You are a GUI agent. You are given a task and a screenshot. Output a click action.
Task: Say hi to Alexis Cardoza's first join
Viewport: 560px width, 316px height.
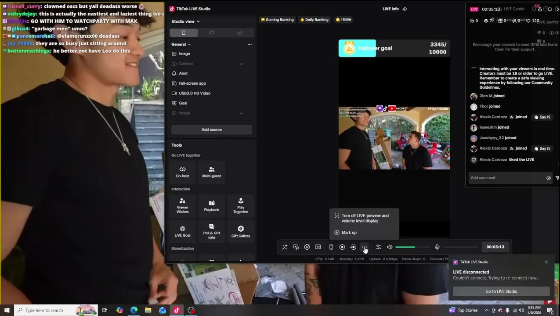click(x=542, y=117)
